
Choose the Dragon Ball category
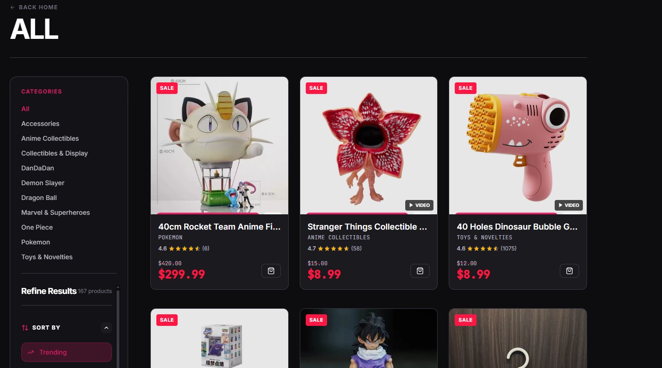click(39, 198)
